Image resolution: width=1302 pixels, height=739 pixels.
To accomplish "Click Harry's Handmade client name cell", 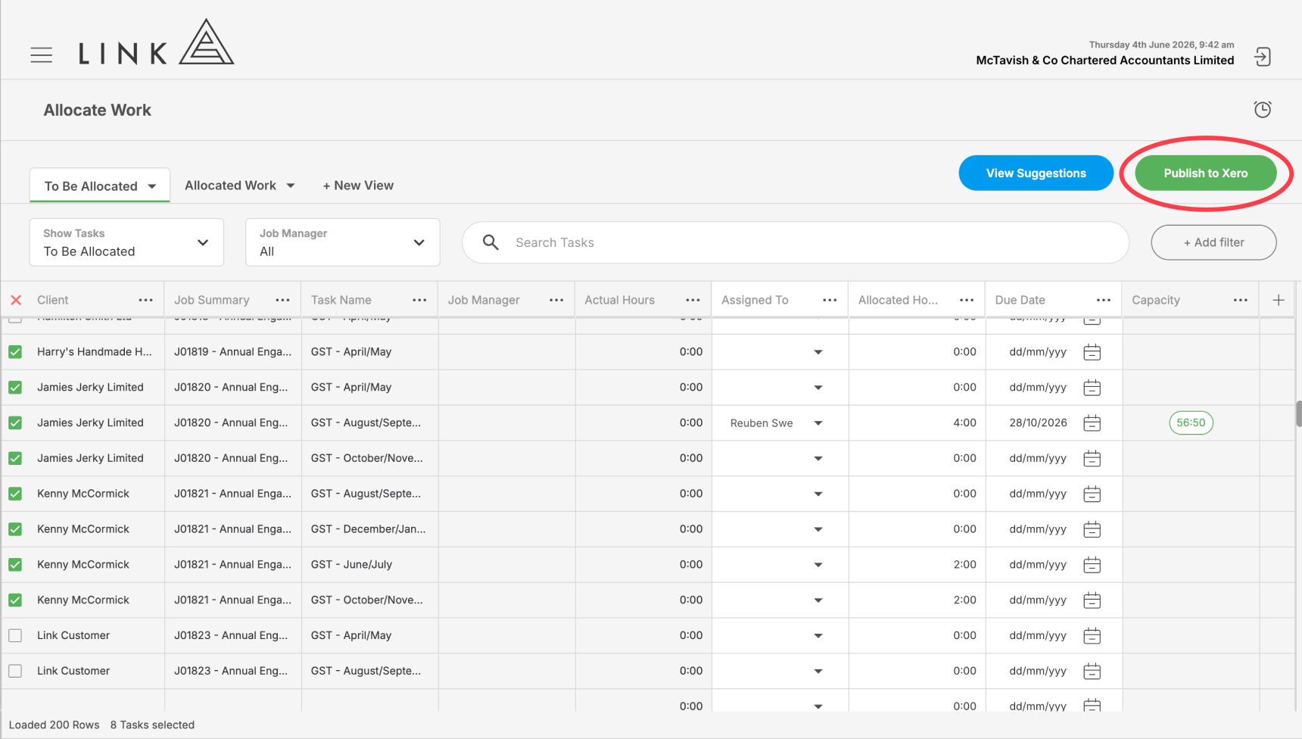I will (95, 351).
